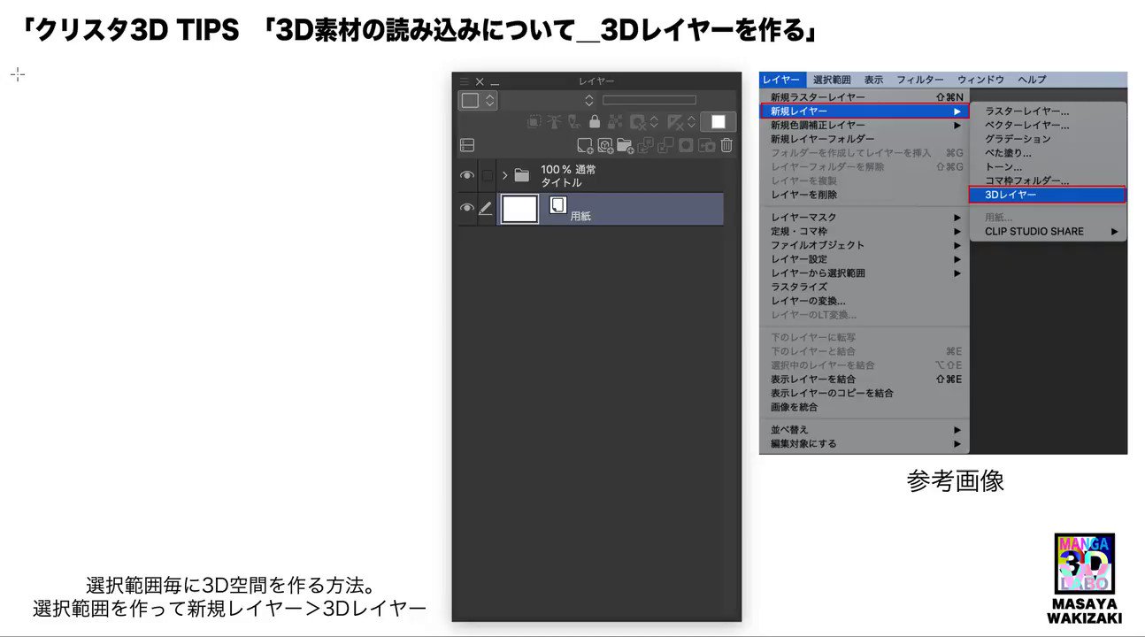Select ベクターレイヤー... in submenu

point(1049,126)
